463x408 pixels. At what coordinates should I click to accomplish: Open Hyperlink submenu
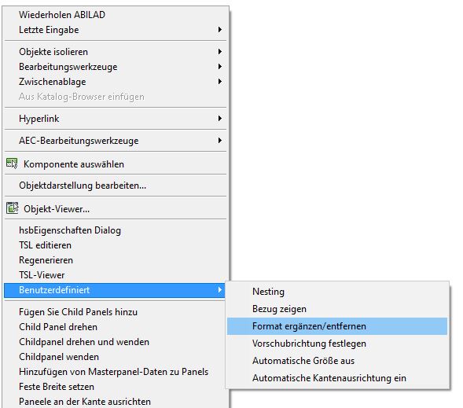[115, 119]
